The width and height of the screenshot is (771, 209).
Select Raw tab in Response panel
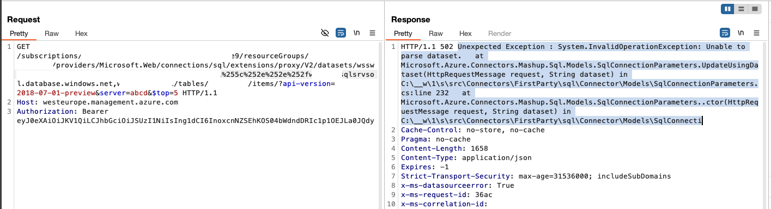436,33
